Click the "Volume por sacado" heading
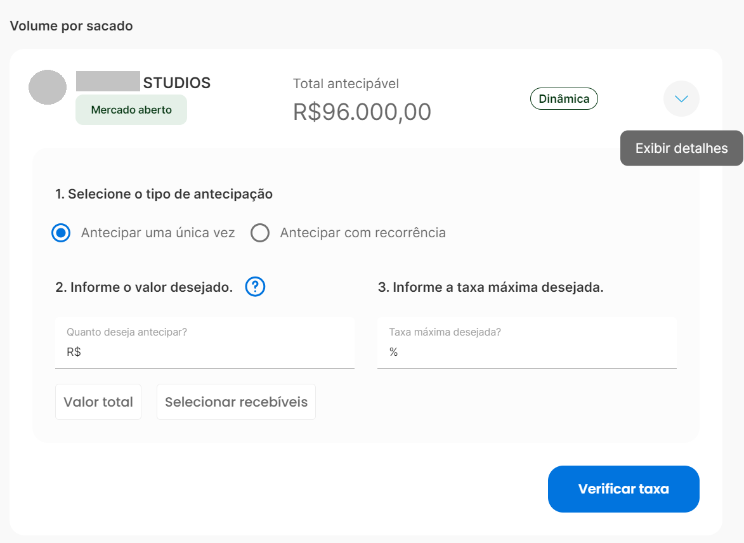 [71, 25]
